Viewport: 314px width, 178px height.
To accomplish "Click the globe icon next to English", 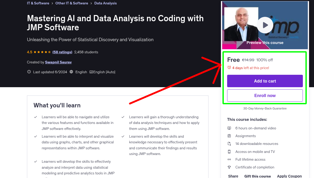I will click(x=71, y=72).
